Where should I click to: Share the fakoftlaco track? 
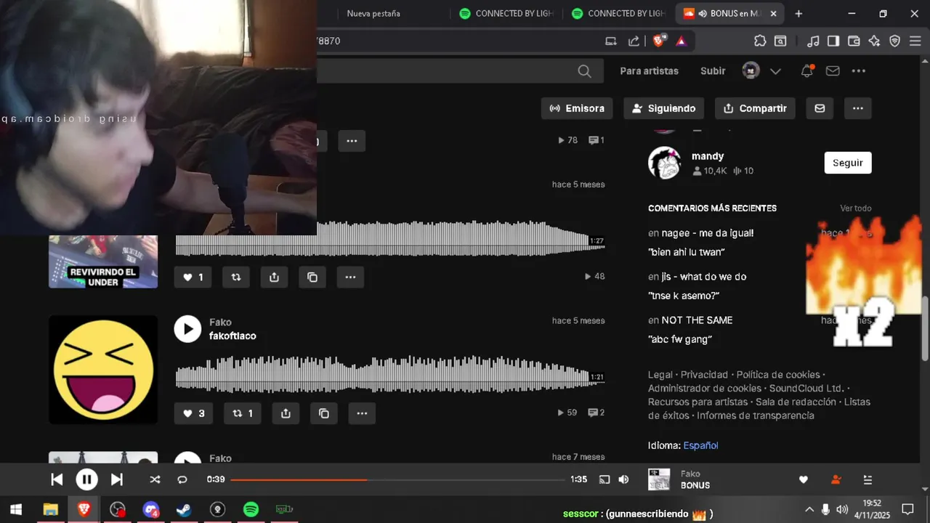point(286,413)
